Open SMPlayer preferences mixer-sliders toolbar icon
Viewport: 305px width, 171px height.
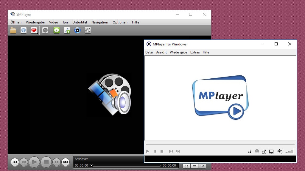(x=88, y=30)
